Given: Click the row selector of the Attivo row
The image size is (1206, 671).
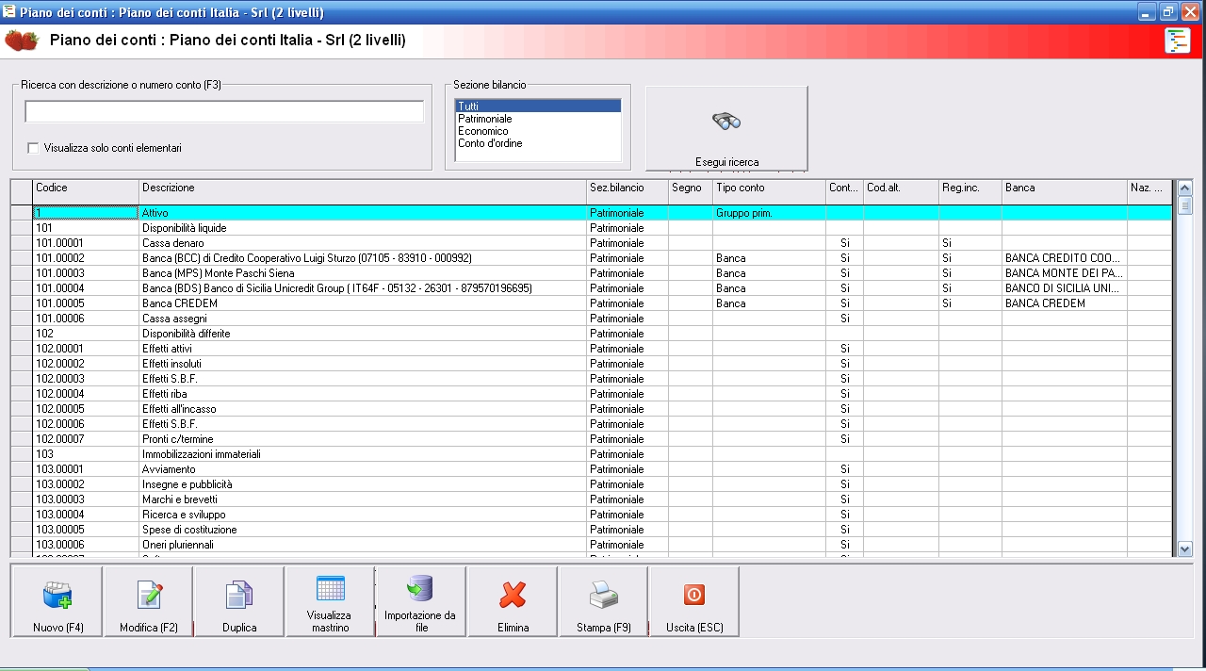Looking at the screenshot, I should click(x=22, y=213).
